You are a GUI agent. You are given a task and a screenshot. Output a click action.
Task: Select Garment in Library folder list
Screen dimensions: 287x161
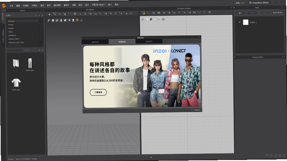[11, 21]
